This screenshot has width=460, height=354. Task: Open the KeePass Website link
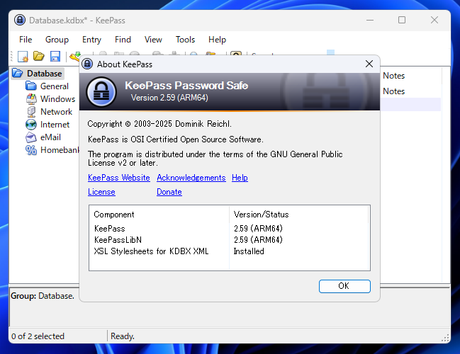pos(119,178)
